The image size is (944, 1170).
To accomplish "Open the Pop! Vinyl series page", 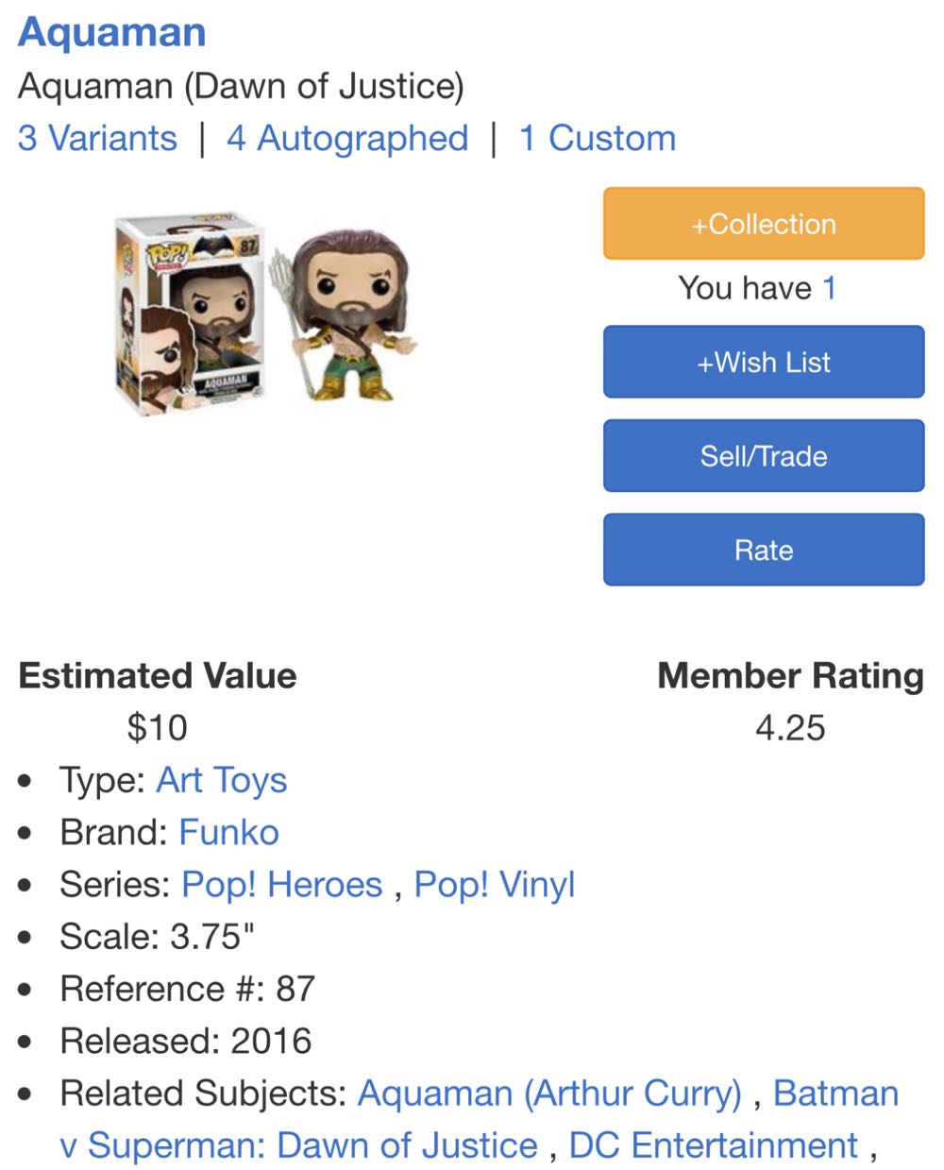I will 494,885.
